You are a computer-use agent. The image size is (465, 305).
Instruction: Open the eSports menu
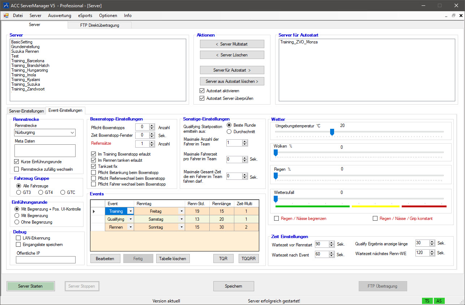(x=85, y=16)
